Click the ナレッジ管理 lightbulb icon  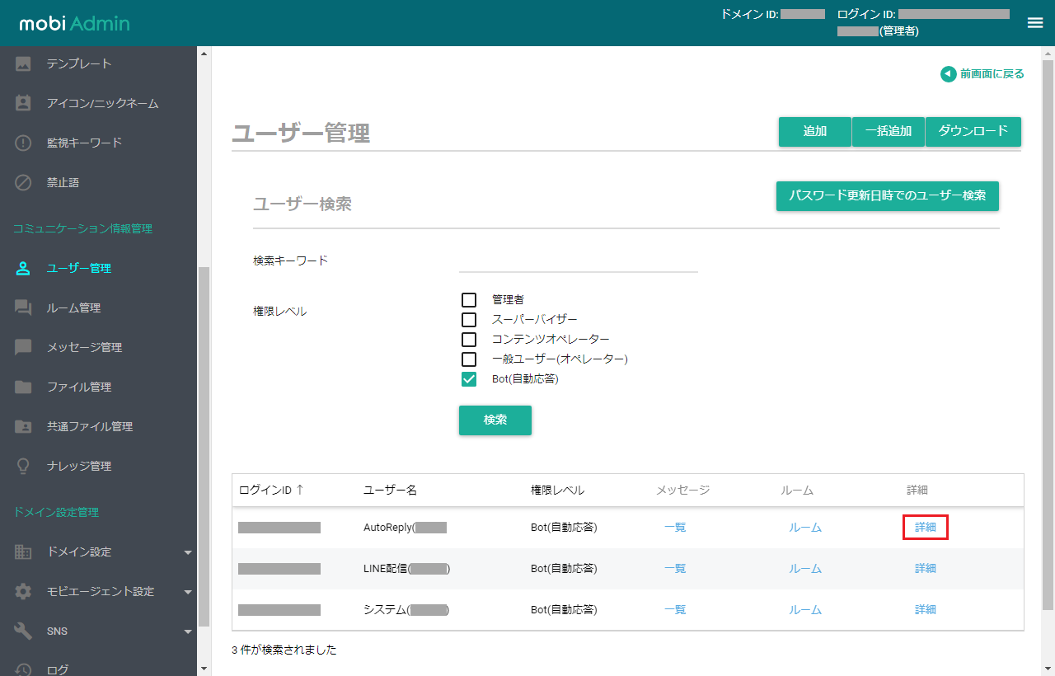point(23,466)
